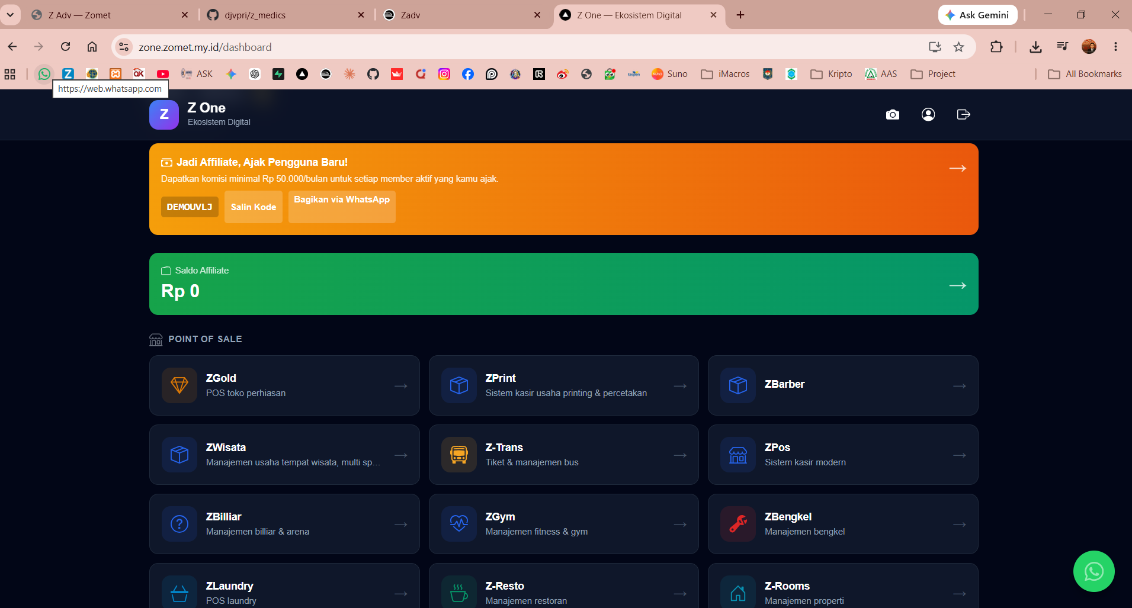Switch to the djvpri/z_medics tab
Screen dimensions: 1132x608
pos(284,15)
